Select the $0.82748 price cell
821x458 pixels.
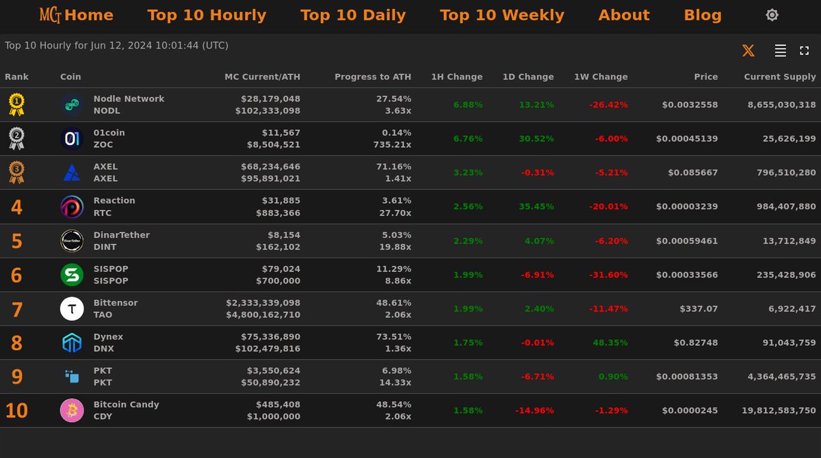click(x=696, y=342)
